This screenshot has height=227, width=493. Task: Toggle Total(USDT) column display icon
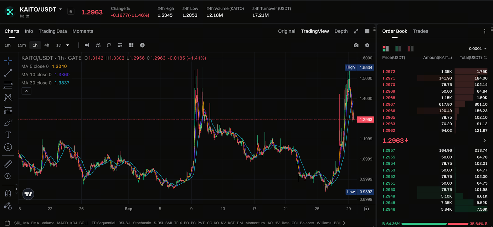point(486,57)
